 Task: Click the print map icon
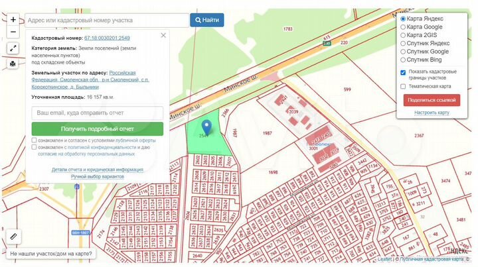[13, 64]
